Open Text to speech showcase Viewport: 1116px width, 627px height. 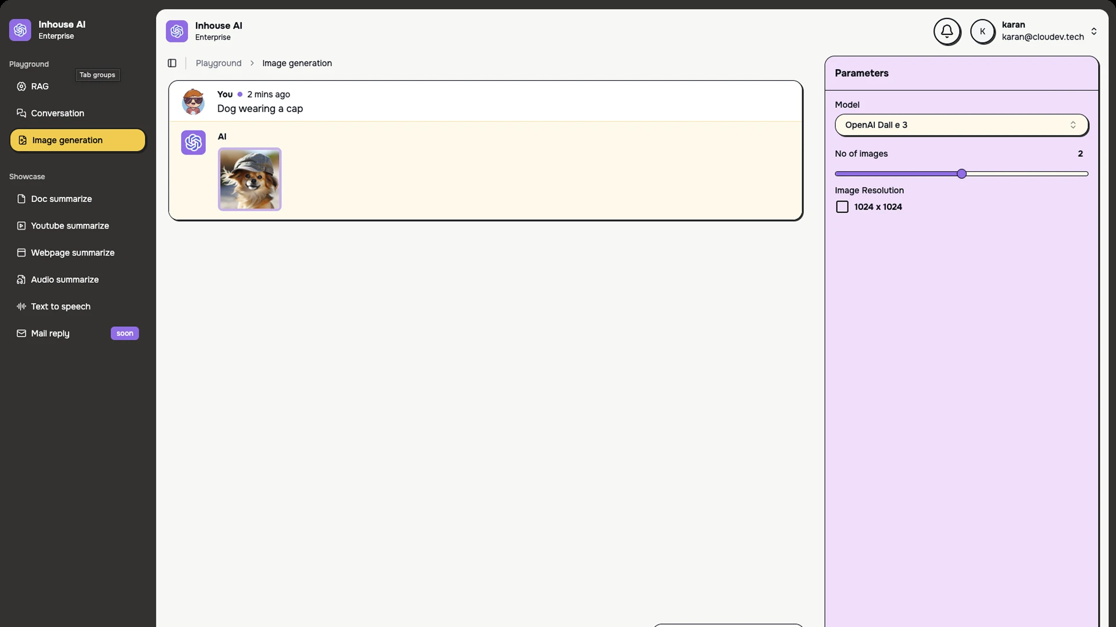coord(77,307)
